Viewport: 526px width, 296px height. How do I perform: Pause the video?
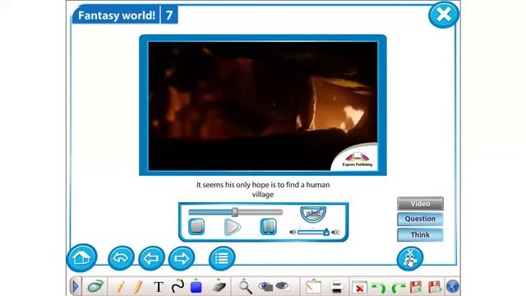tap(269, 227)
